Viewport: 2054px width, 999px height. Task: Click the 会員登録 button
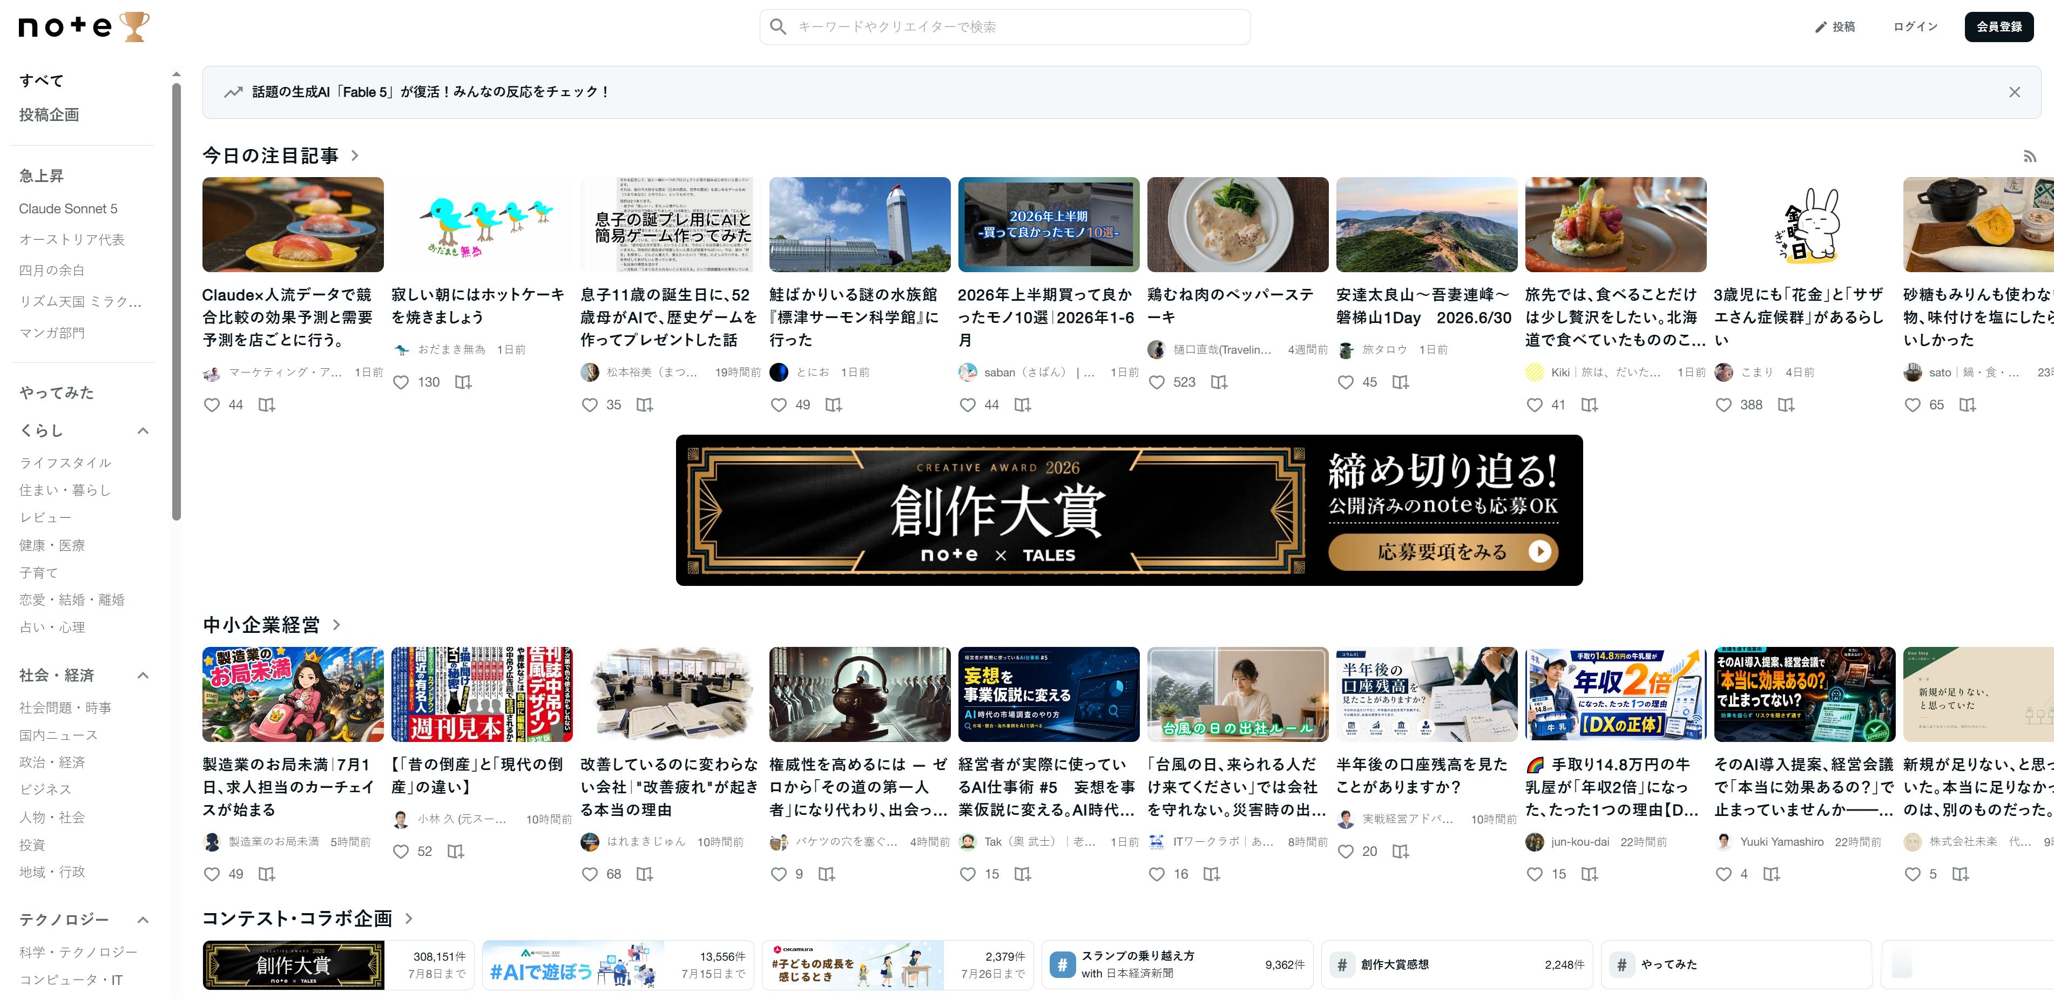click(x=1998, y=27)
